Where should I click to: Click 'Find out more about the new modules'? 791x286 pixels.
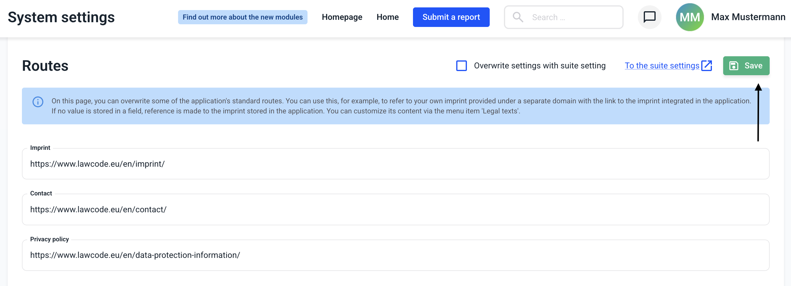pyautogui.click(x=242, y=17)
